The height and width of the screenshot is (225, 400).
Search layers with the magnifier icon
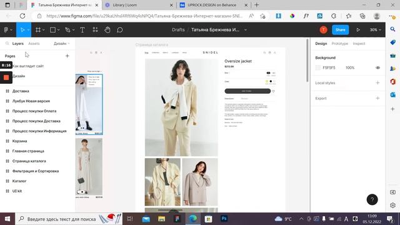coord(7,44)
